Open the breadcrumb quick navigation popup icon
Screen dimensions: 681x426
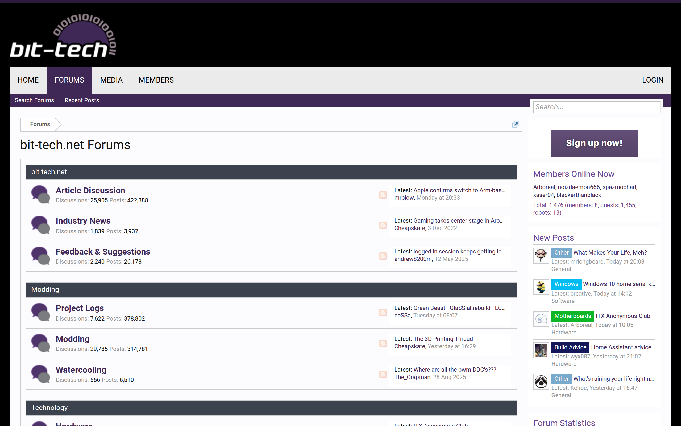coord(516,124)
